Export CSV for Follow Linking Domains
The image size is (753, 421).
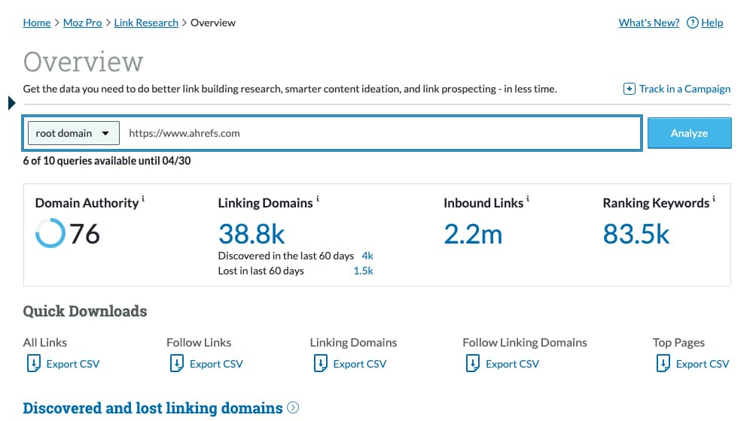(x=512, y=364)
